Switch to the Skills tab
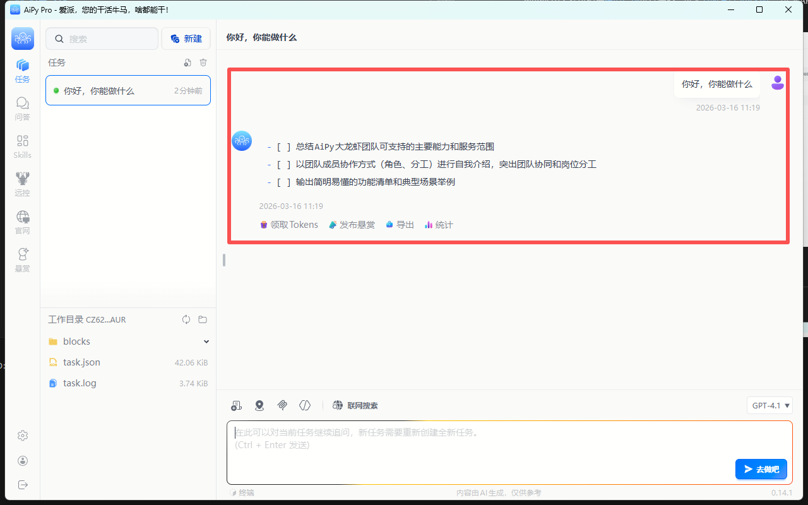Viewport: 808px width, 505px height. (x=23, y=146)
